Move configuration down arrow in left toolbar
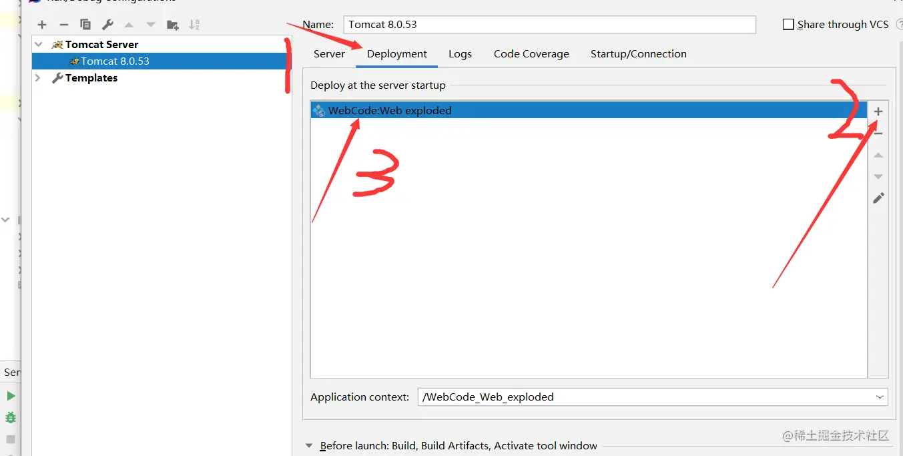Viewport: 903px width, 456px height. pyautogui.click(x=151, y=25)
